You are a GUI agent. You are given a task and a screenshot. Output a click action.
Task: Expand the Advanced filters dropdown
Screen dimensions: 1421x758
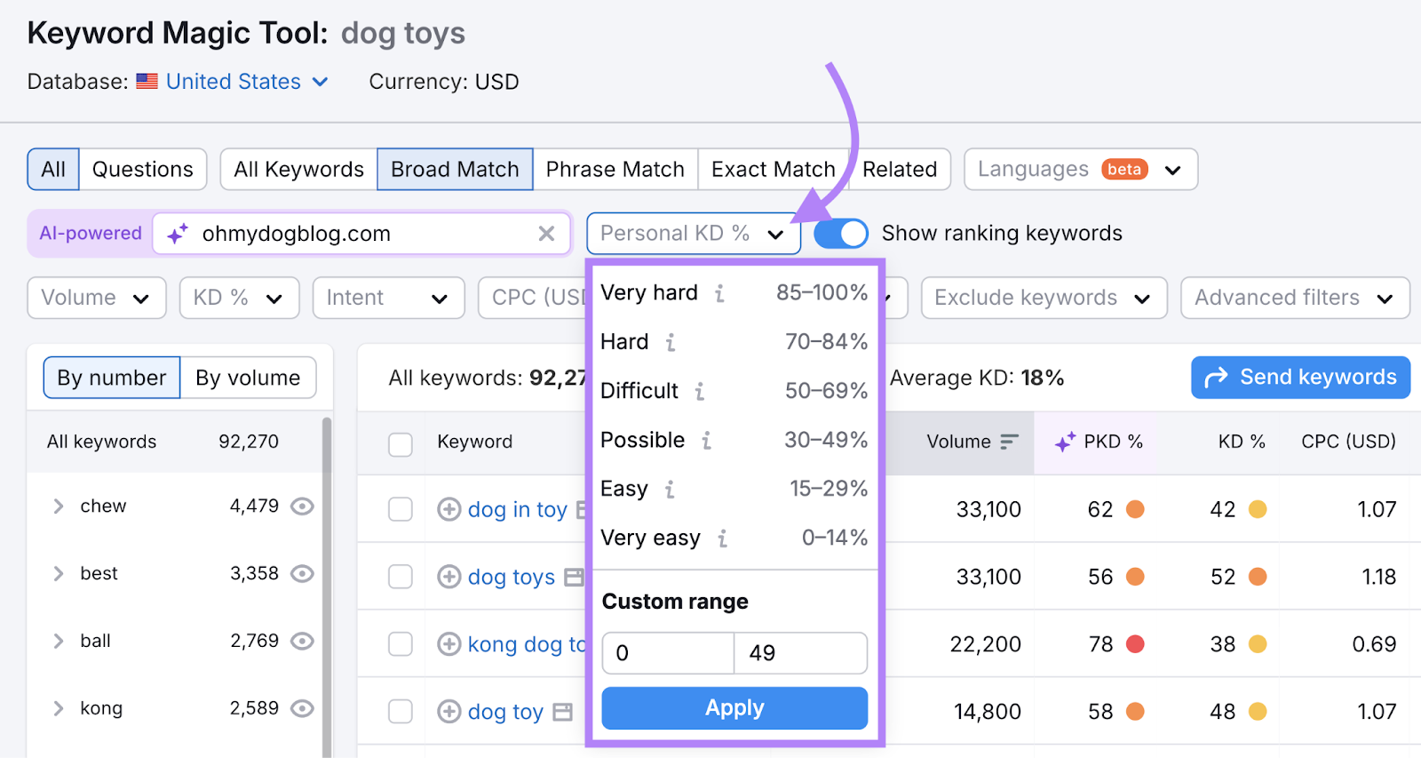[x=1295, y=298]
